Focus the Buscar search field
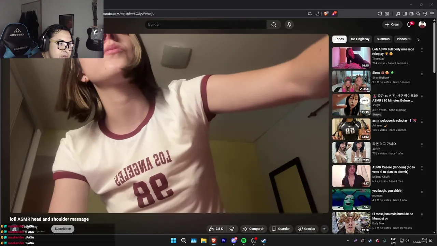This screenshot has height=246, width=437. [x=206, y=25]
